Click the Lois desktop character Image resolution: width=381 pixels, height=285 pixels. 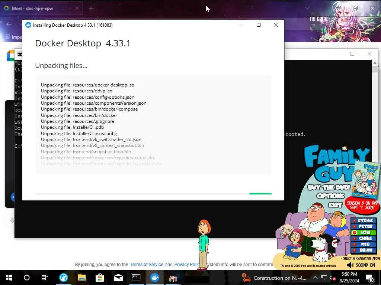(204, 245)
